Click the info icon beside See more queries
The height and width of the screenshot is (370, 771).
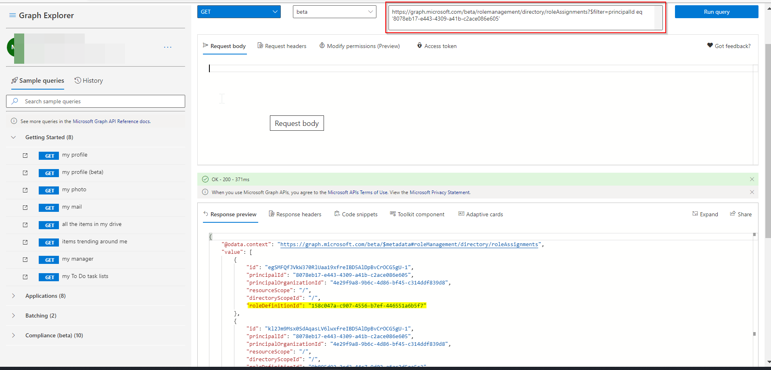click(14, 121)
